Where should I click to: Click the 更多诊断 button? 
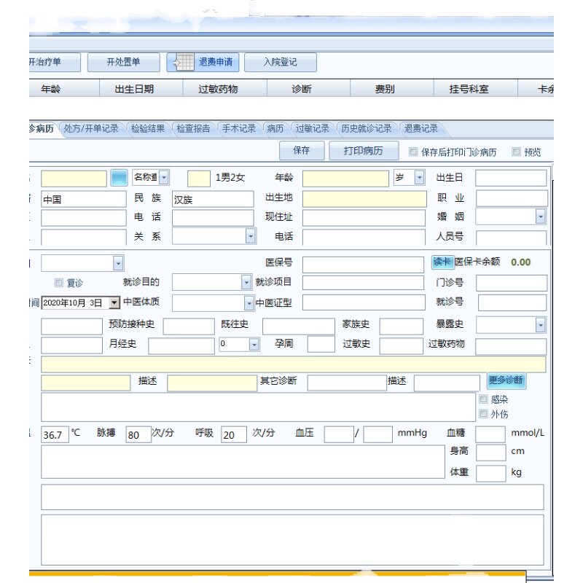506,380
